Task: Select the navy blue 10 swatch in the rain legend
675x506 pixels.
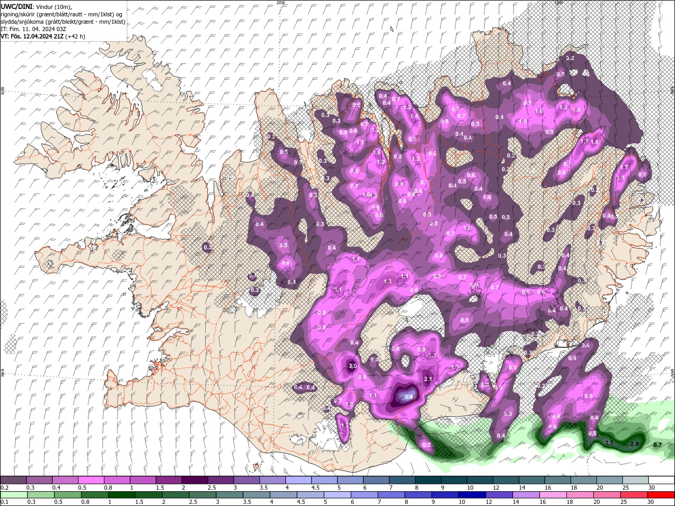Action: (472, 495)
